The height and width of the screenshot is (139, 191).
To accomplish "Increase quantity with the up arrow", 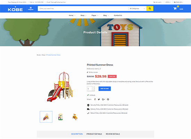I will coord(93,88).
